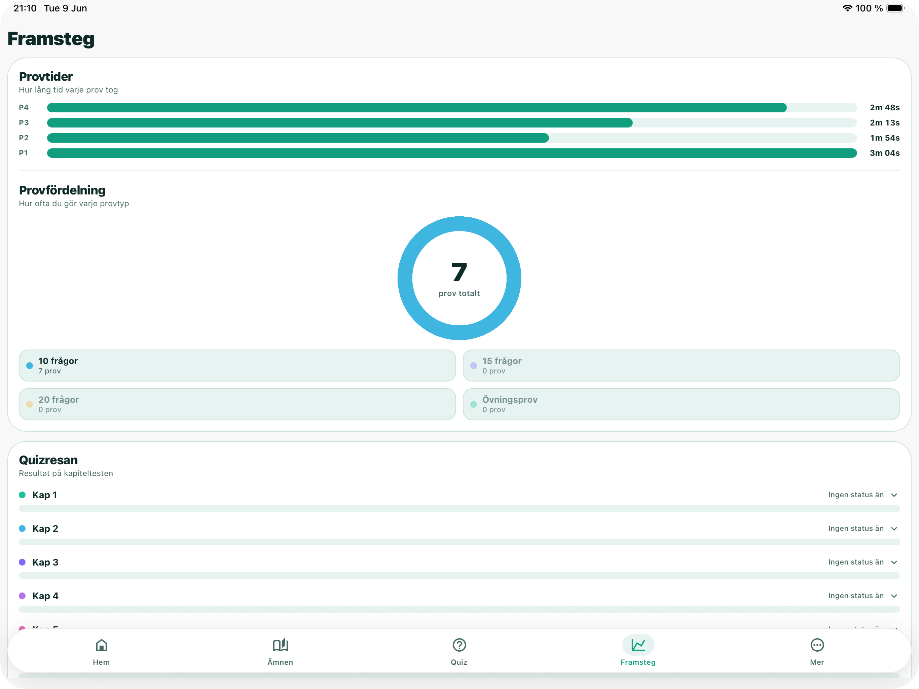This screenshot has height=689, width=919.
Task: Open the Mer tab
Action: click(817, 651)
